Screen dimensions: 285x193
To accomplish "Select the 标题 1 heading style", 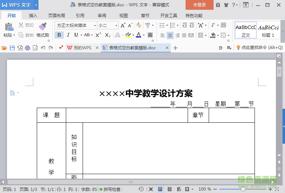I will pyautogui.click(x=268, y=30).
